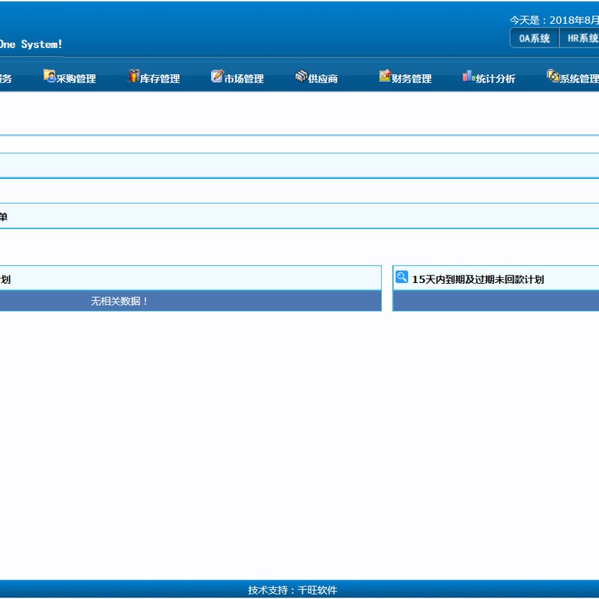
Task: Switch to the HR系统 button
Action: [579, 38]
